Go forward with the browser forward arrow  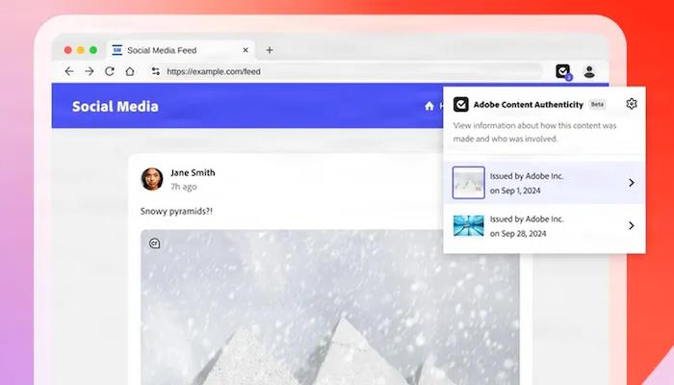pos(90,71)
